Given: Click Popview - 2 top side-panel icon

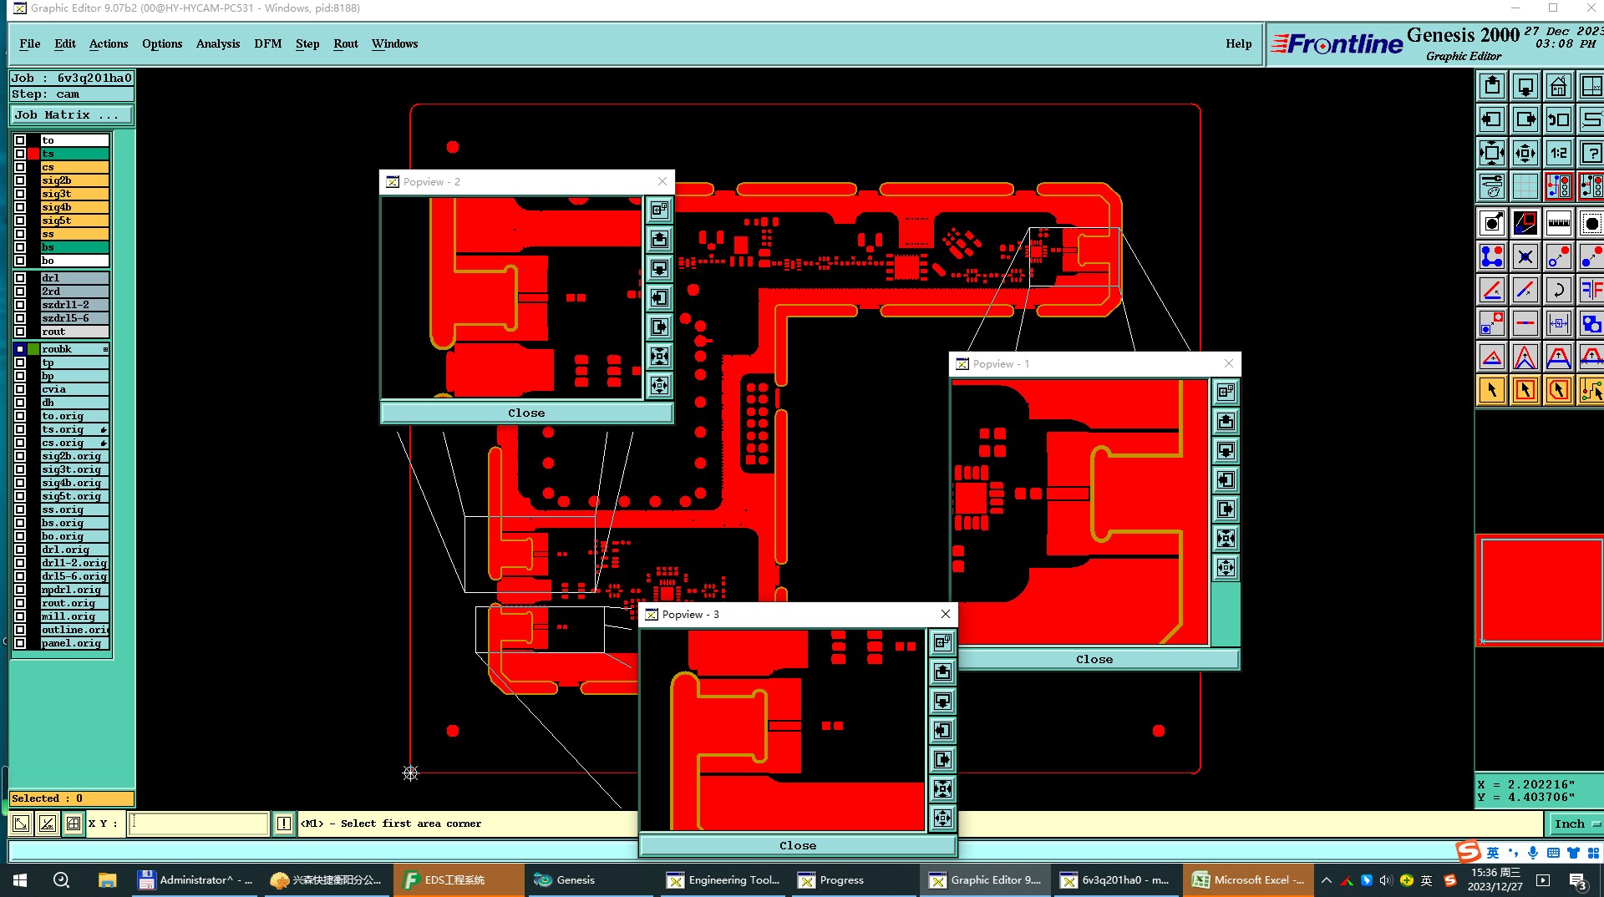Looking at the screenshot, I should coord(660,210).
